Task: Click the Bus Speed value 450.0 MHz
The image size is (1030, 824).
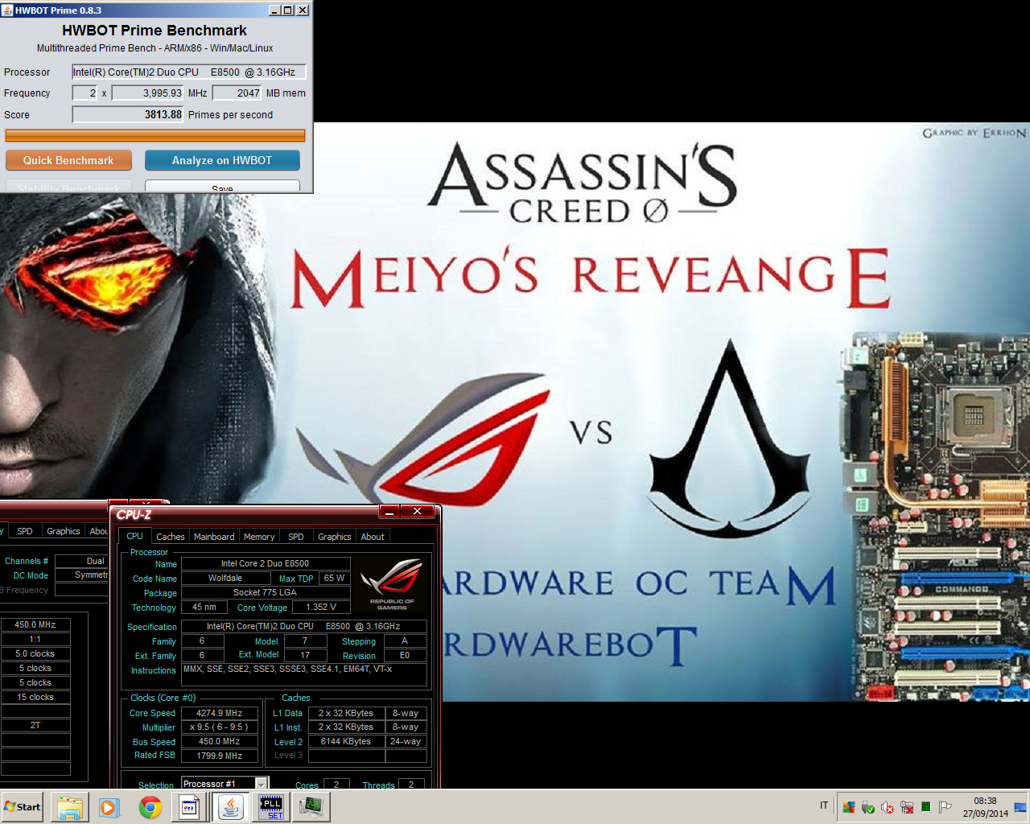Action: coord(220,742)
